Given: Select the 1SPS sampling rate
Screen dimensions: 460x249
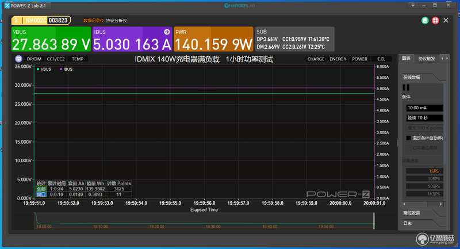Looking at the screenshot, I should (424, 171).
